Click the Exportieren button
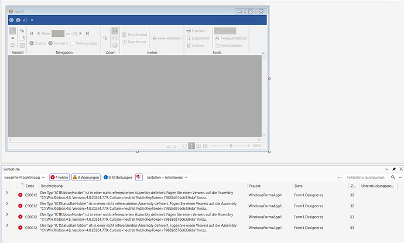This screenshot has width=404, height=243. pyautogui.click(x=198, y=38)
